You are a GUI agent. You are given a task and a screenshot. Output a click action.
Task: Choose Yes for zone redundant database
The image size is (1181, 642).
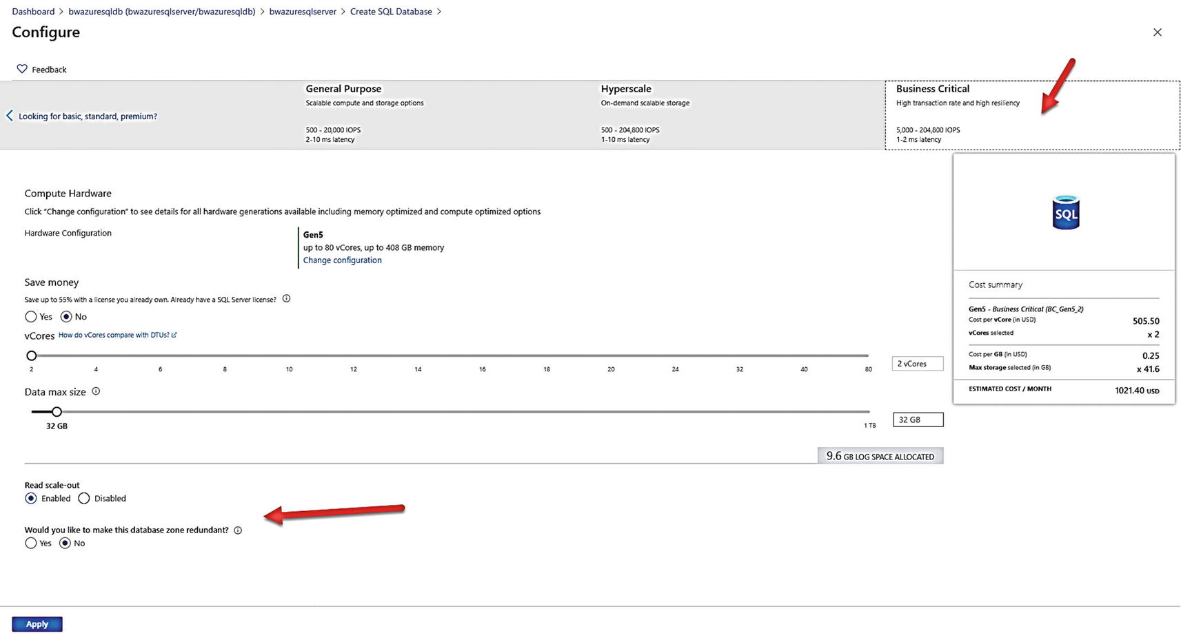[x=30, y=543]
